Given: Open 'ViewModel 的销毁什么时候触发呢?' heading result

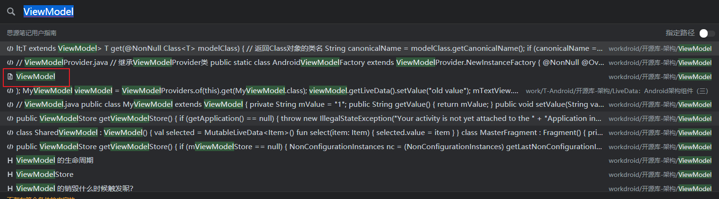Looking at the screenshot, I should tap(75, 189).
